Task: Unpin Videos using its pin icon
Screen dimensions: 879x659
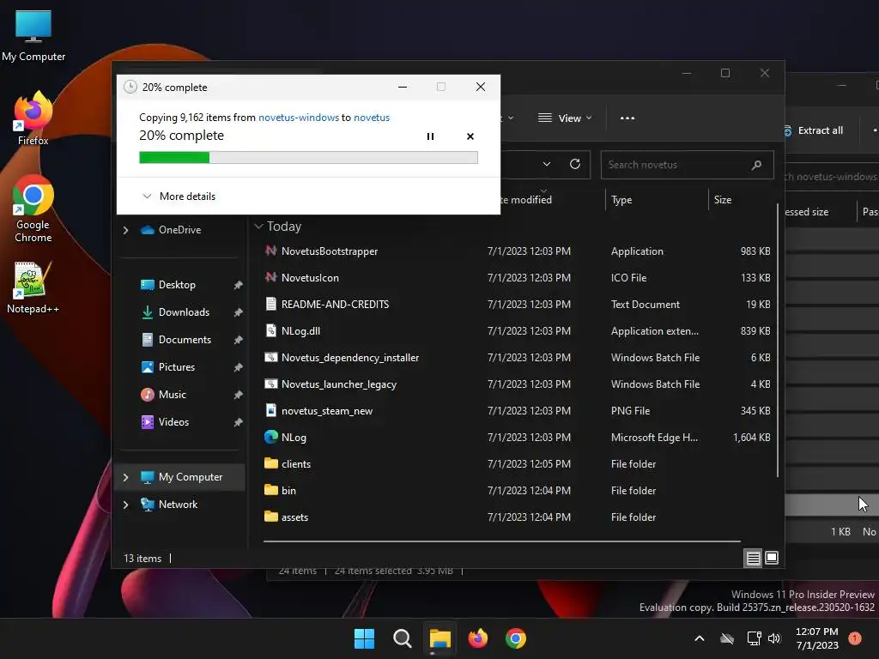Action: coord(239,422)
